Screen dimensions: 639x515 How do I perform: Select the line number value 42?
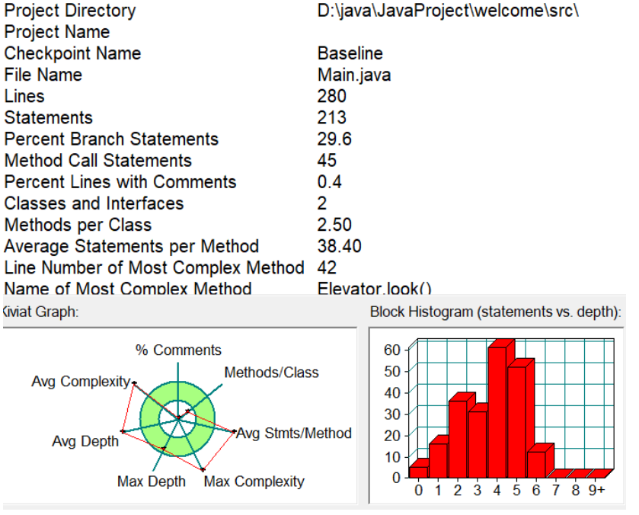pyautogui.click(x=327, y=268)
